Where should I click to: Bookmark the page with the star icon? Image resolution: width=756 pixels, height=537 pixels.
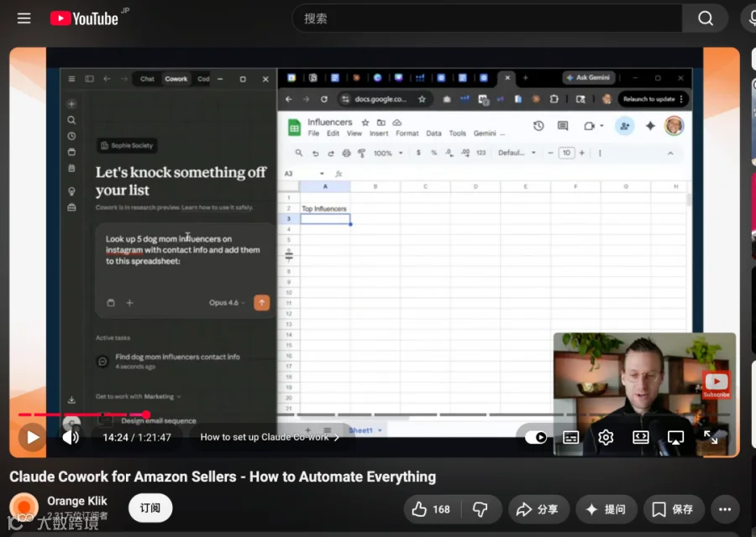422,99
